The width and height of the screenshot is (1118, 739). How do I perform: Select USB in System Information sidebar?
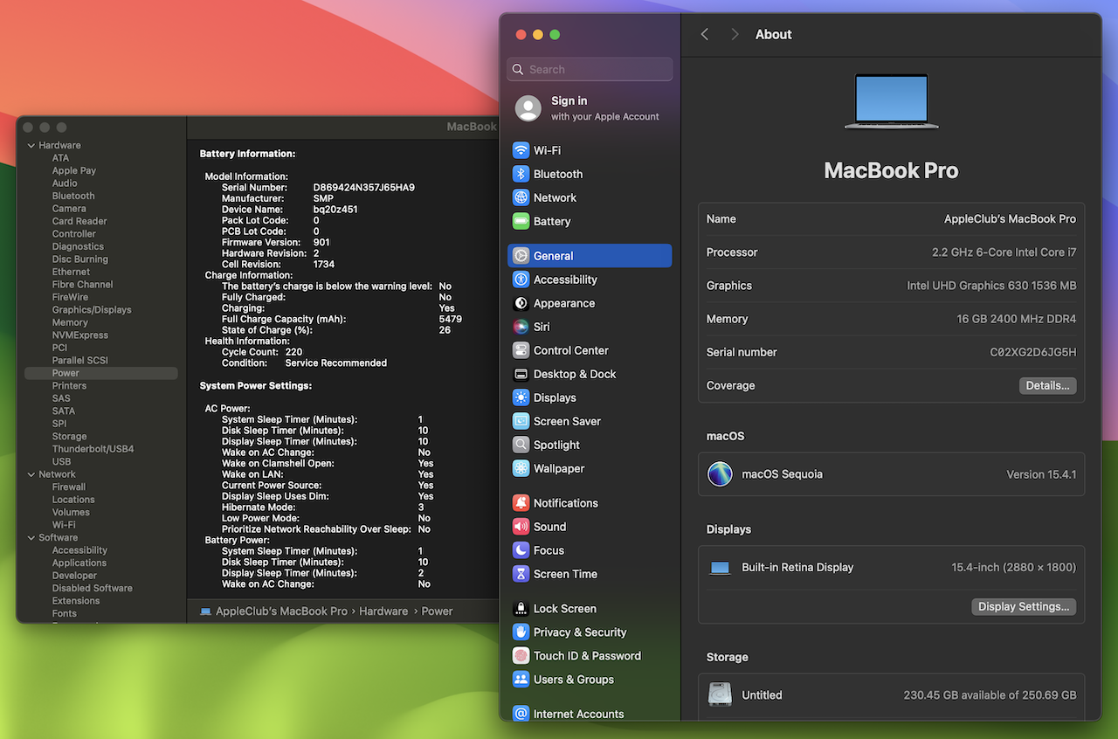(x=61, y=462)
